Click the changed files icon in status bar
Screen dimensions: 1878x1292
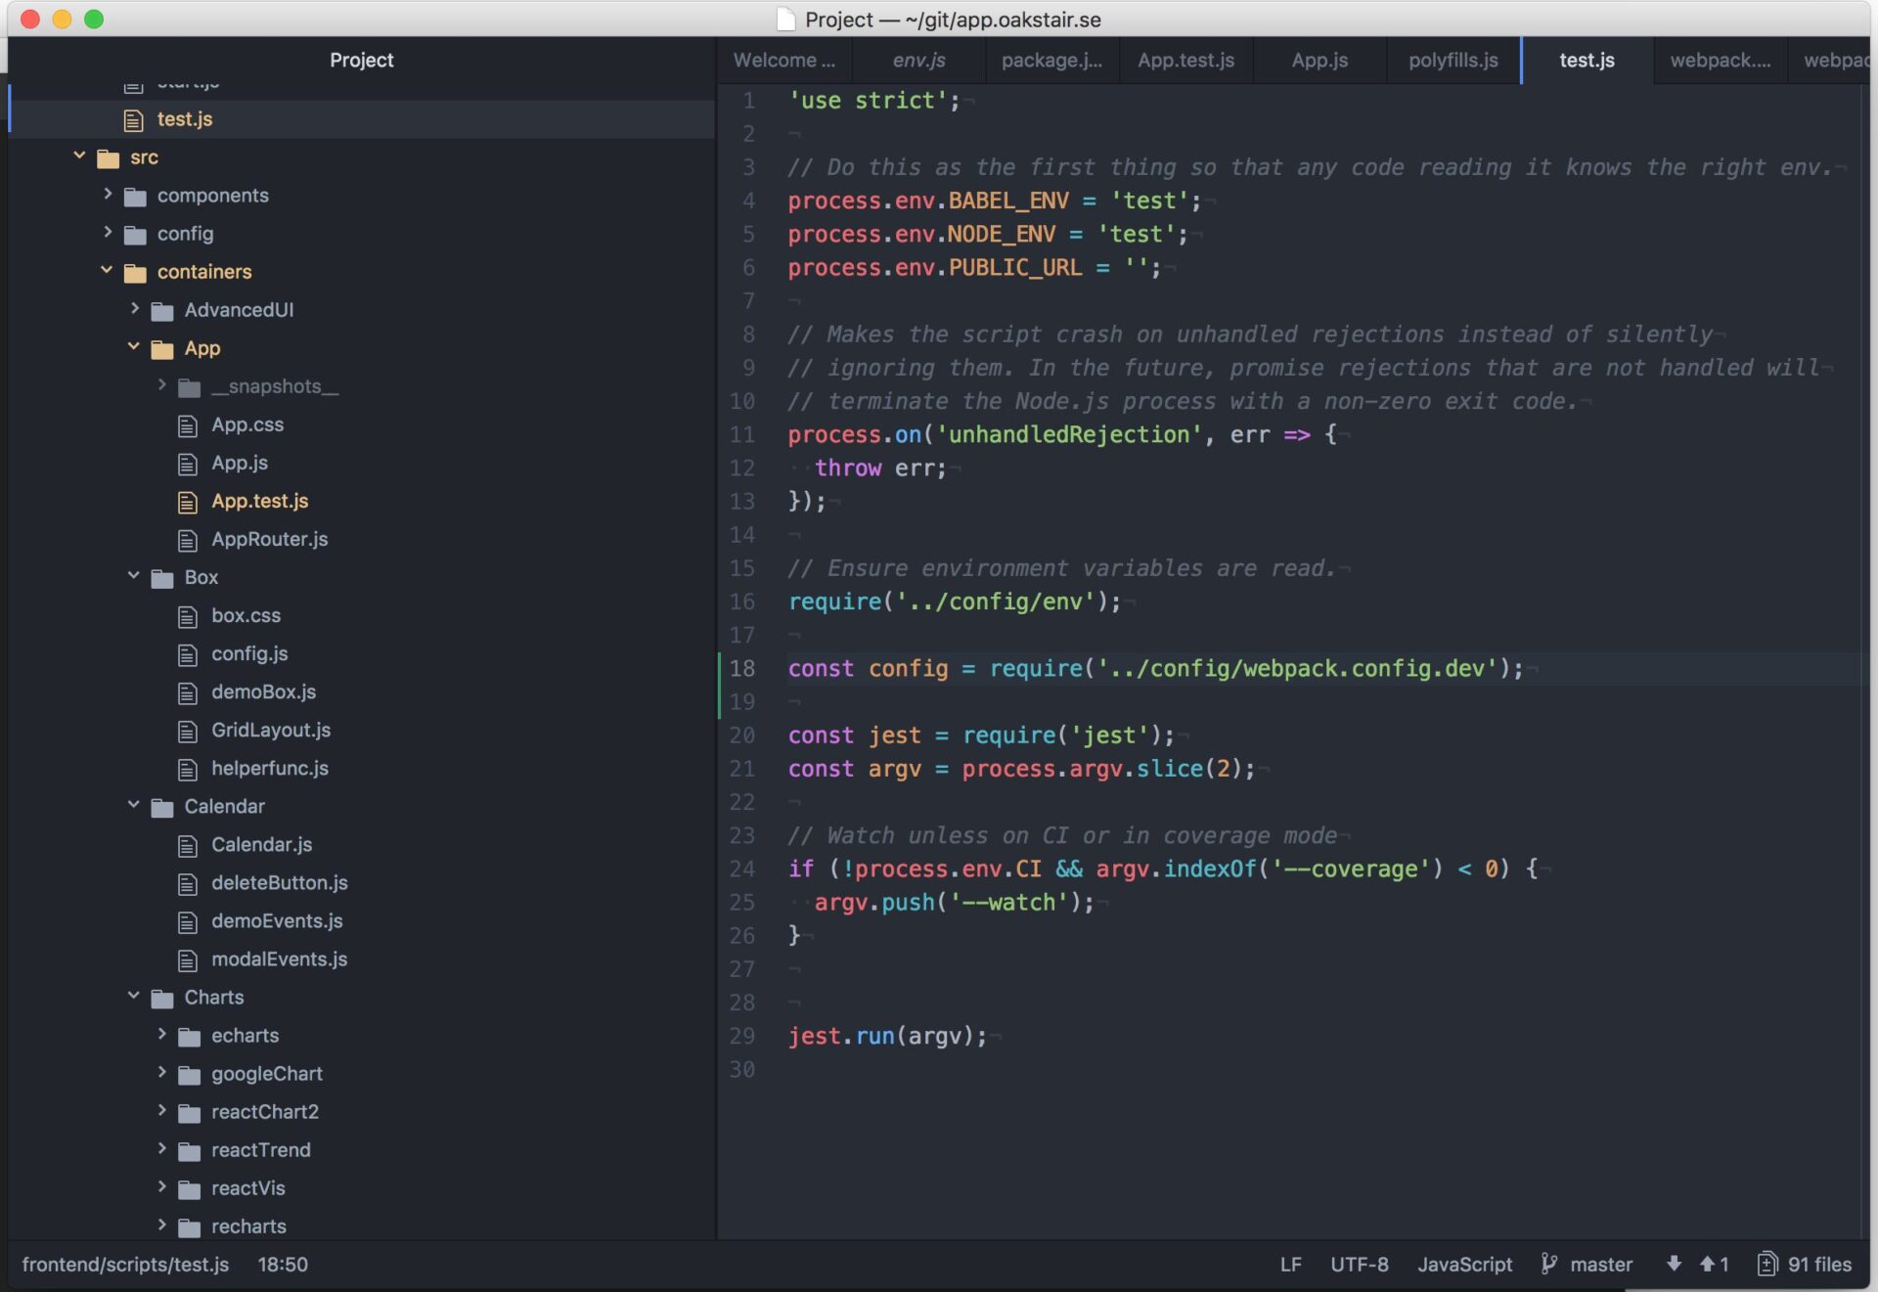(1766, 1264)
